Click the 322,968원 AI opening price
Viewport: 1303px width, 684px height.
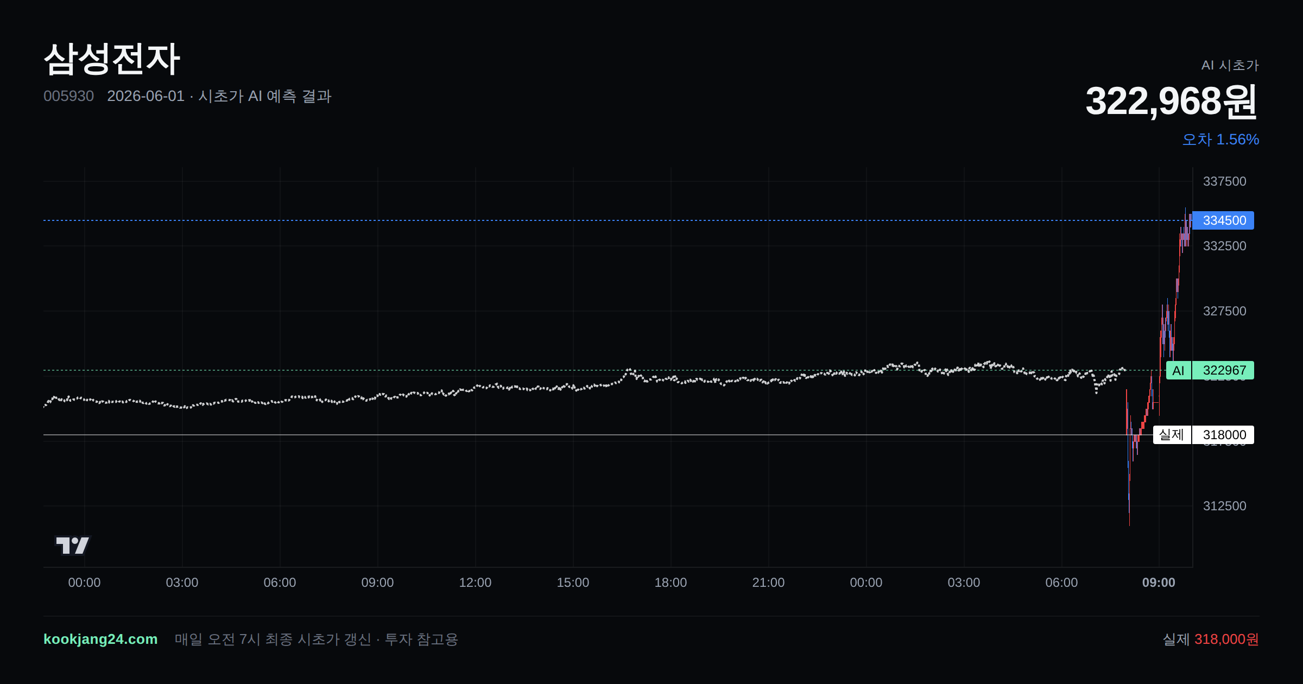pos(1171,102)
